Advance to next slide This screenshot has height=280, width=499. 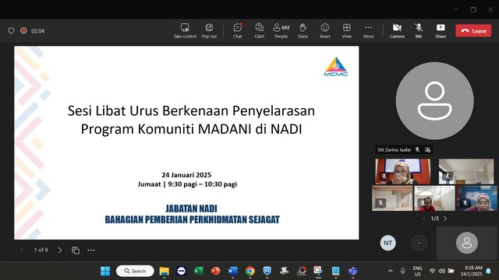(x=60, y=250)
